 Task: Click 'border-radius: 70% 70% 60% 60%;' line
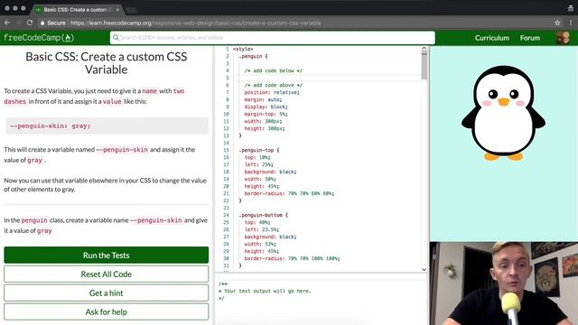pos(289,193)
